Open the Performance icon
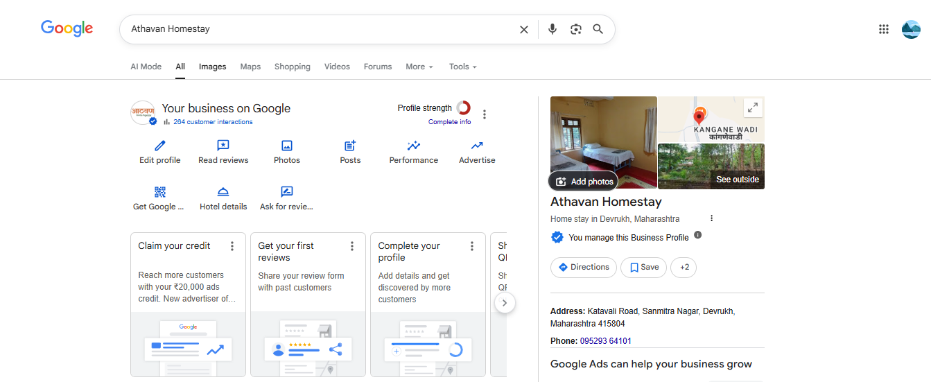The width and height of the screenshot is (931, 382). (x=414, y=146)
